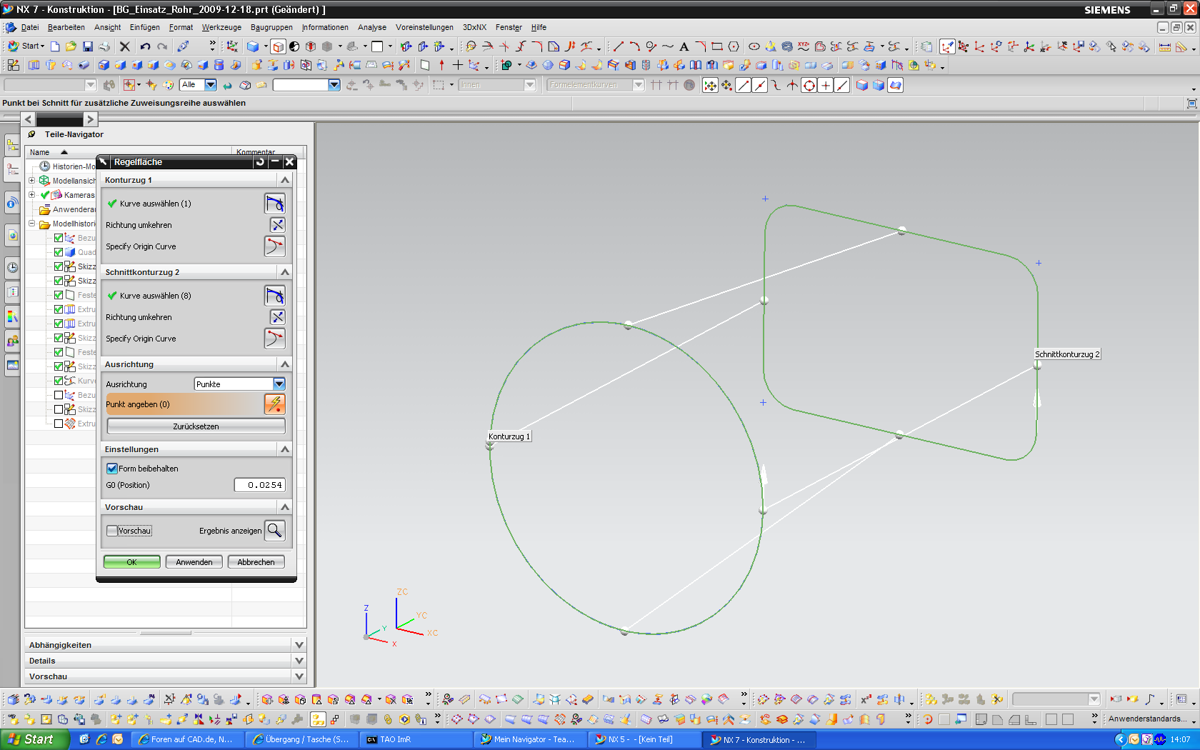Viewport: 1200px width, 750px height.
Task: Click the print icon
Action: pyautogui.click(x=104, y=46)
